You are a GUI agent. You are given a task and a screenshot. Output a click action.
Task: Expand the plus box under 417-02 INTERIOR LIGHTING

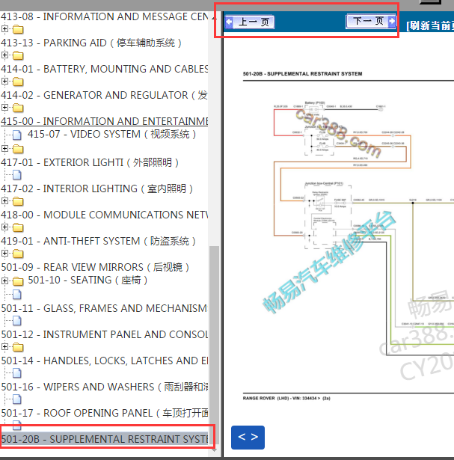tap(4, 201)
